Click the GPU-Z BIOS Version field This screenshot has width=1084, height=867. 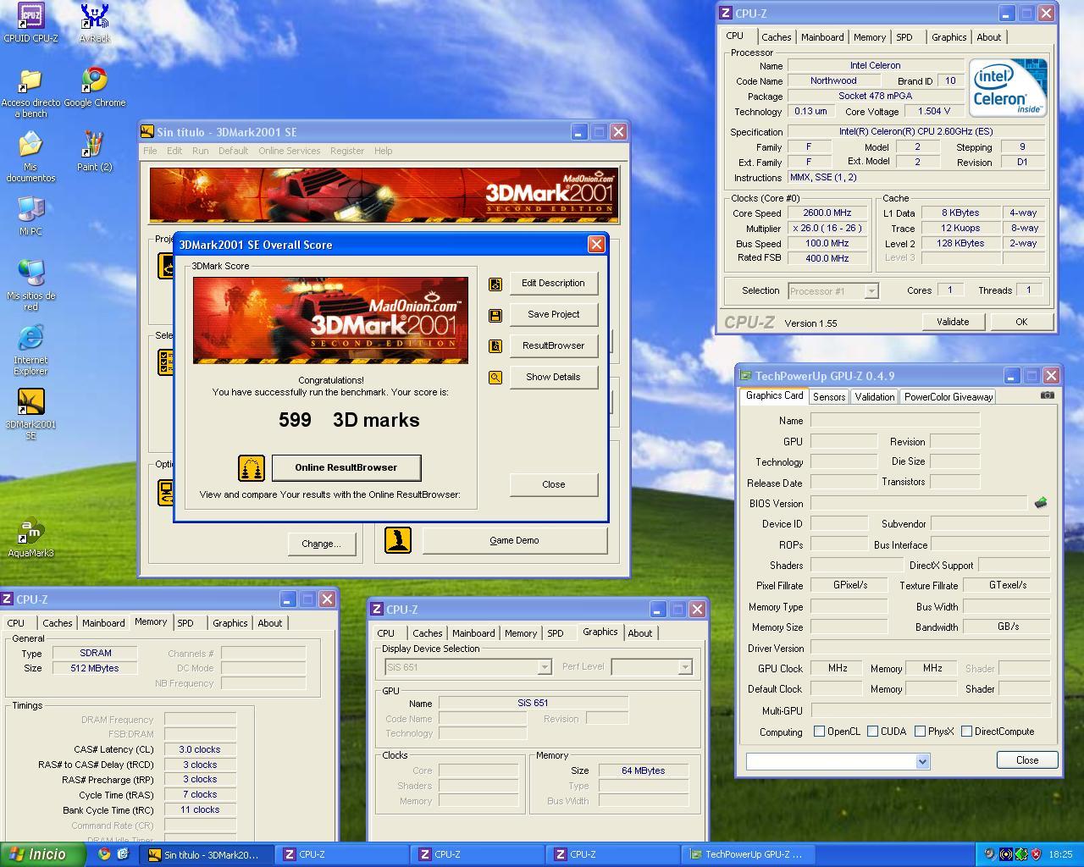click(920, 503)
